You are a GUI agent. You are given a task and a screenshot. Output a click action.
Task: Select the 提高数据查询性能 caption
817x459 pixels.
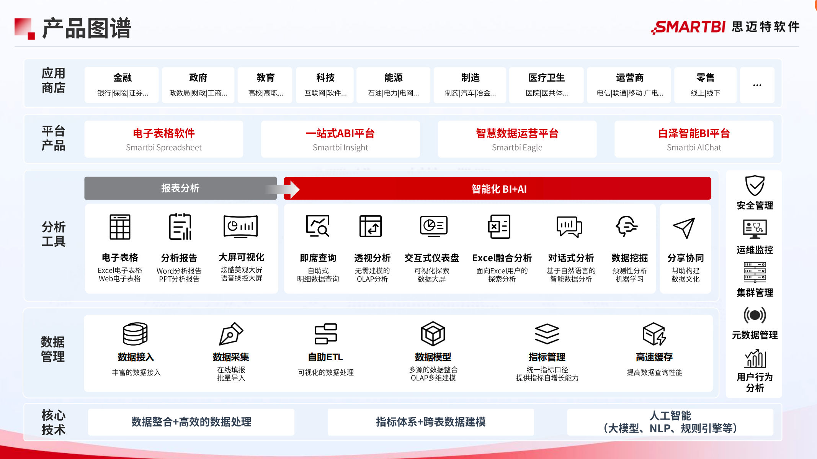click(654, 372)
